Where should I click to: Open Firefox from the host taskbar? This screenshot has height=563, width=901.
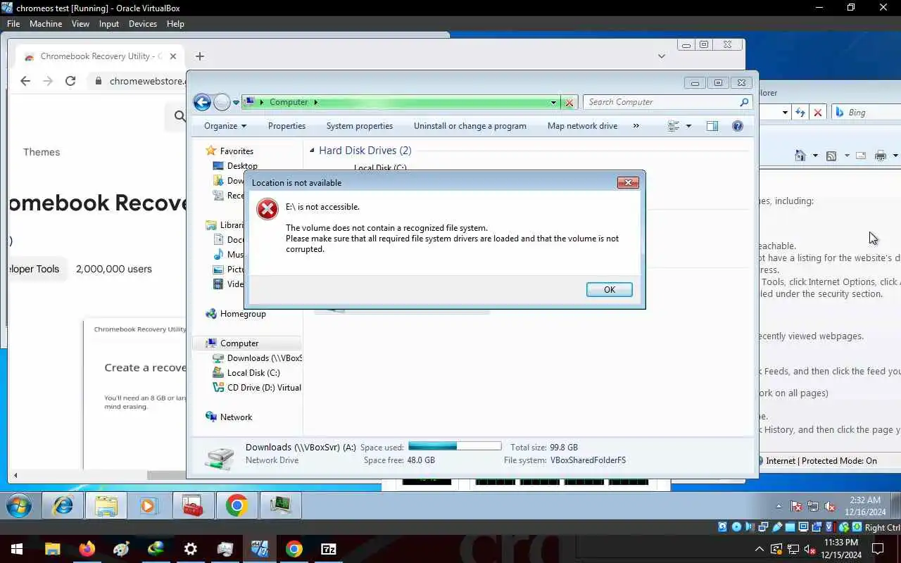(x=87, y=549)
